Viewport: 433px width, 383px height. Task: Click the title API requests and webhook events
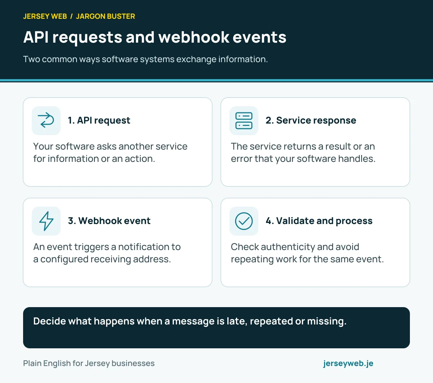(x=155, y=37)
